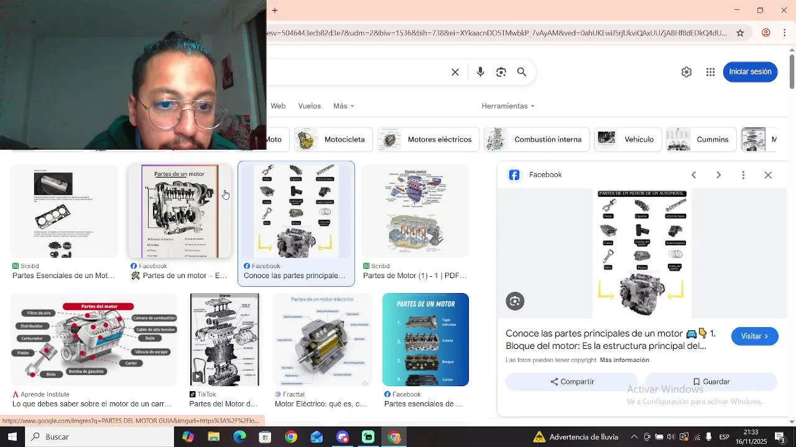Open TikTok result 'Partes del Motor d...'
Screen dimensions: 796x447
223,404
